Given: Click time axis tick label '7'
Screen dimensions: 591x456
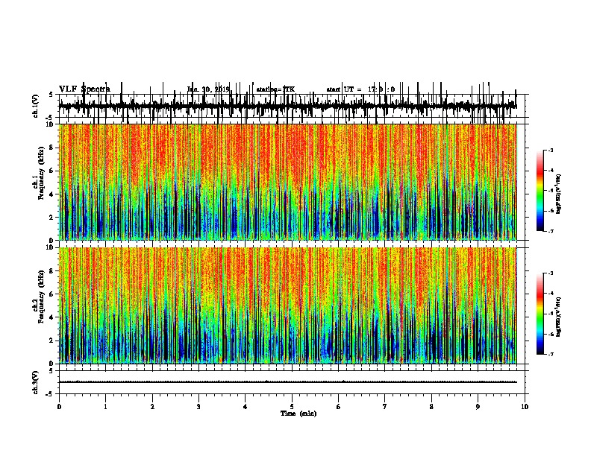Looking at the screenshot, I should [385, 407].
